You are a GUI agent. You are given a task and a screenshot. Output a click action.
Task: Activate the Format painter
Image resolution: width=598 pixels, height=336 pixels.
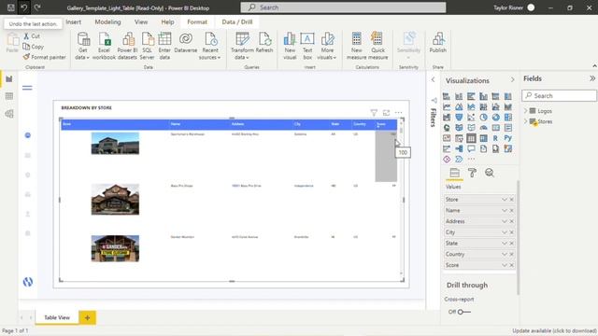[x=44, y=57]
